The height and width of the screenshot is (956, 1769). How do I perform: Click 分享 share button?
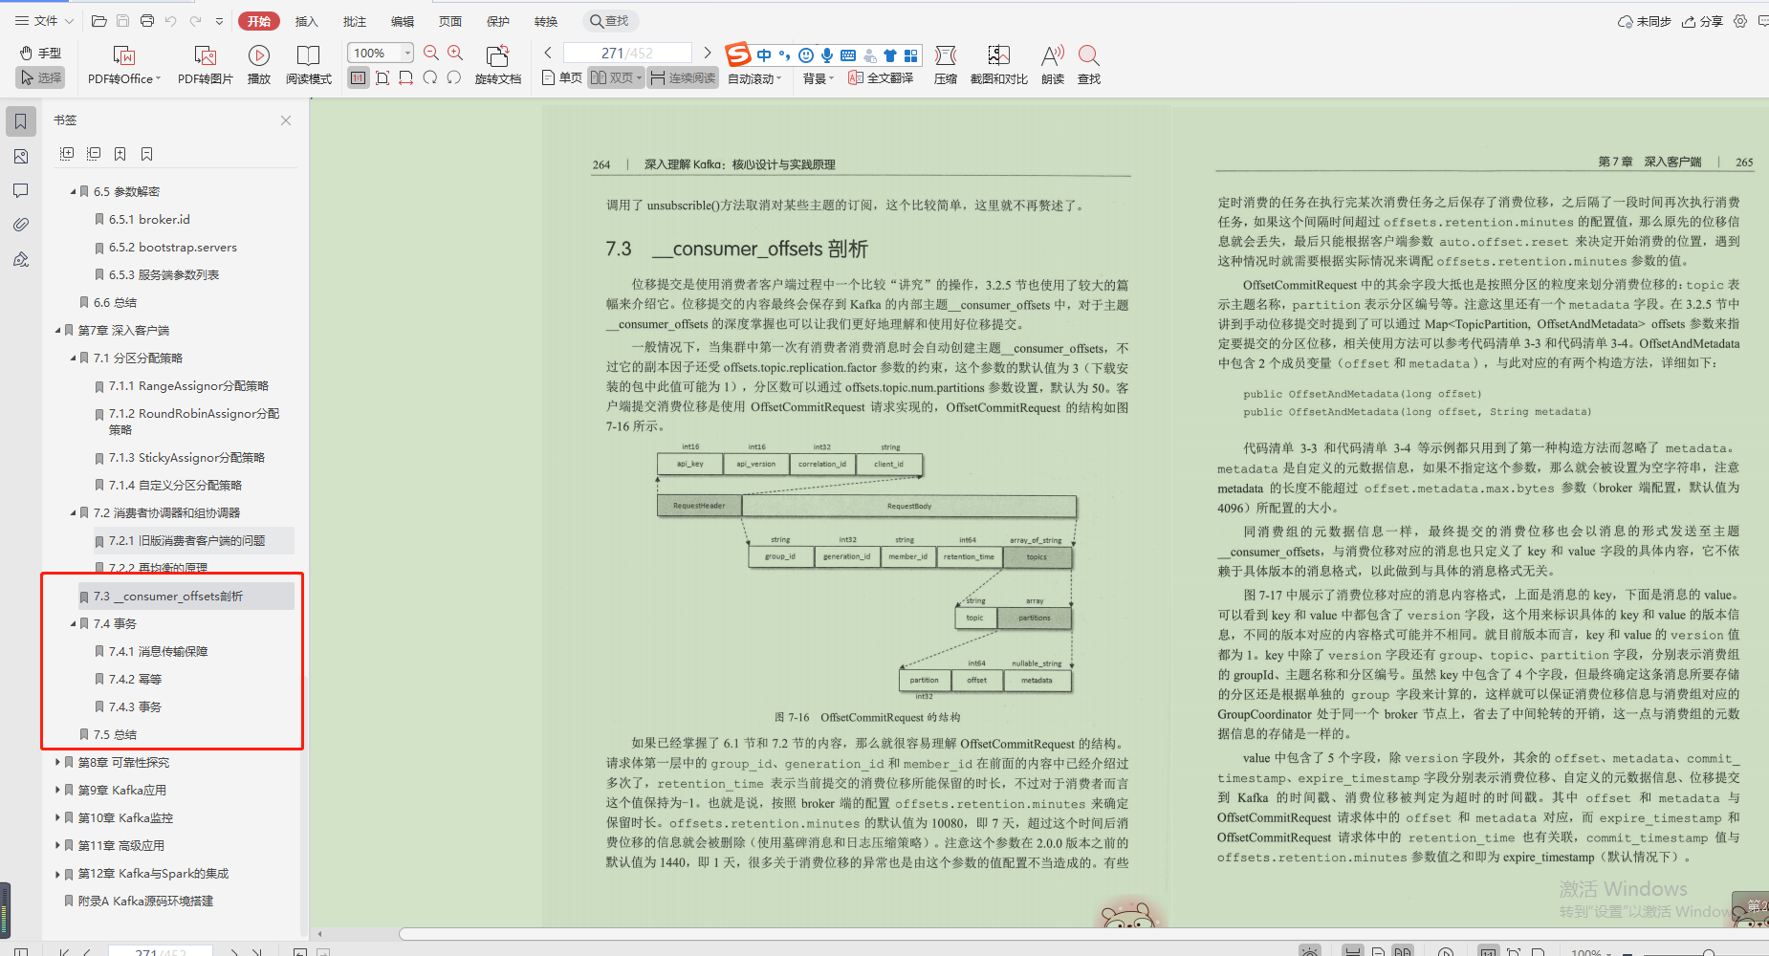tap(1703, 21)
